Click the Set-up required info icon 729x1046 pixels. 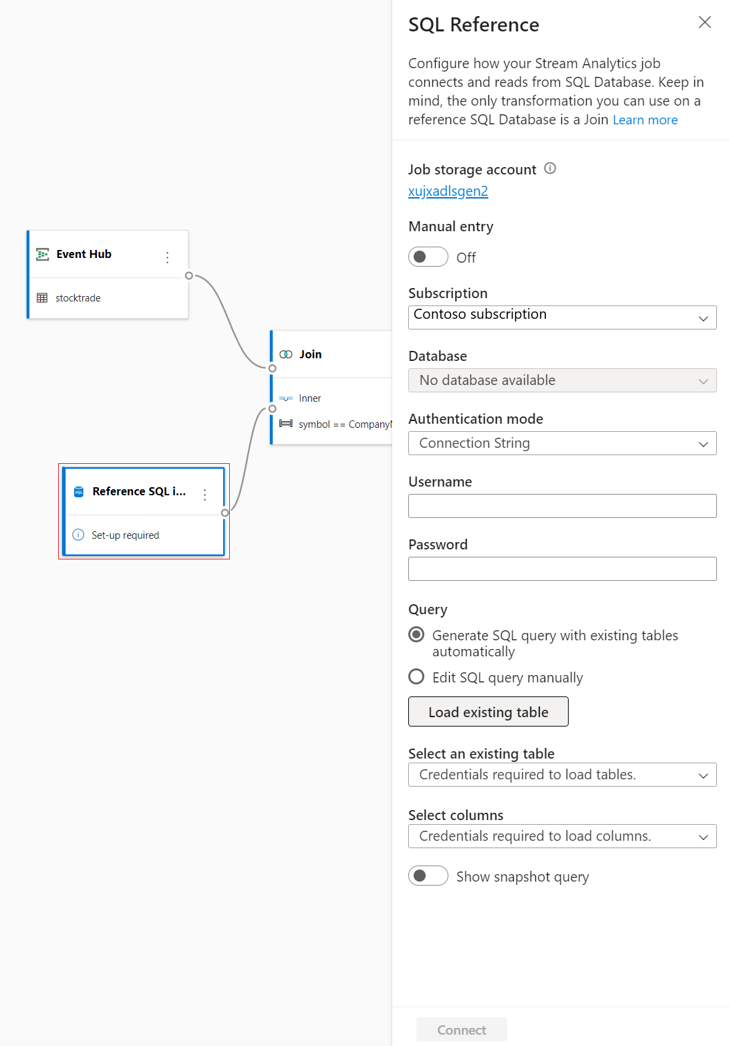[78, 535]
